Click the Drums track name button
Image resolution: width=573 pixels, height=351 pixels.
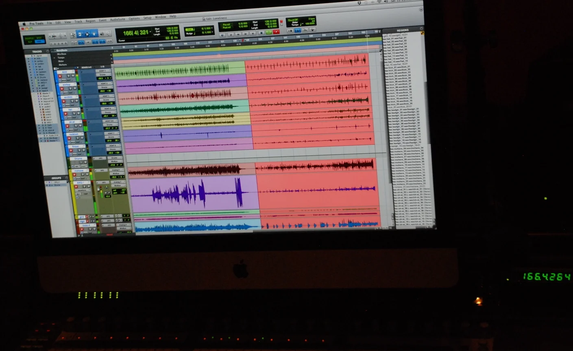[78, 158]
